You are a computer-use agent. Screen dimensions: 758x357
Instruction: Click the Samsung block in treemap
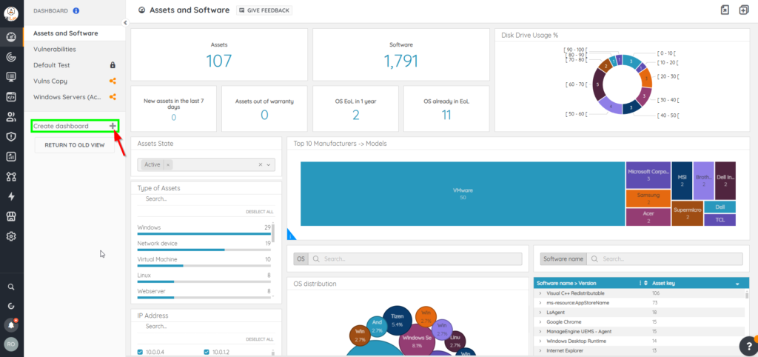click(x=648, y=198)
